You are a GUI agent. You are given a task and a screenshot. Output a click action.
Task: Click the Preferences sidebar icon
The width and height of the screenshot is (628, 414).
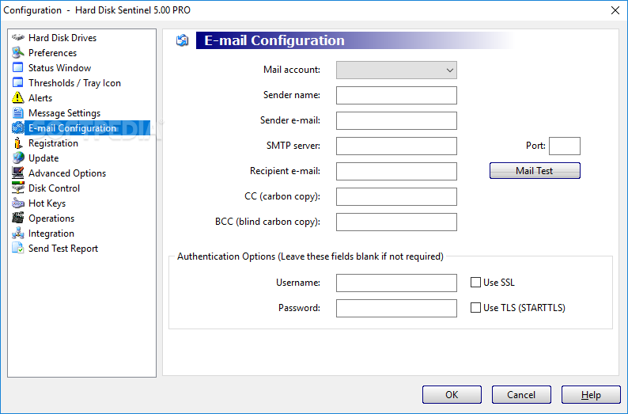pos(18,52)
